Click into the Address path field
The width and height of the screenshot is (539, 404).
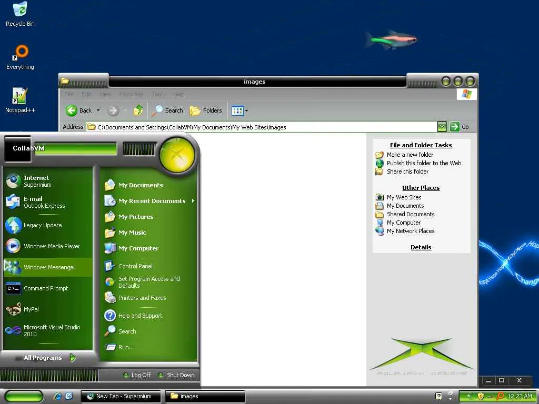(x=262, y=127)
